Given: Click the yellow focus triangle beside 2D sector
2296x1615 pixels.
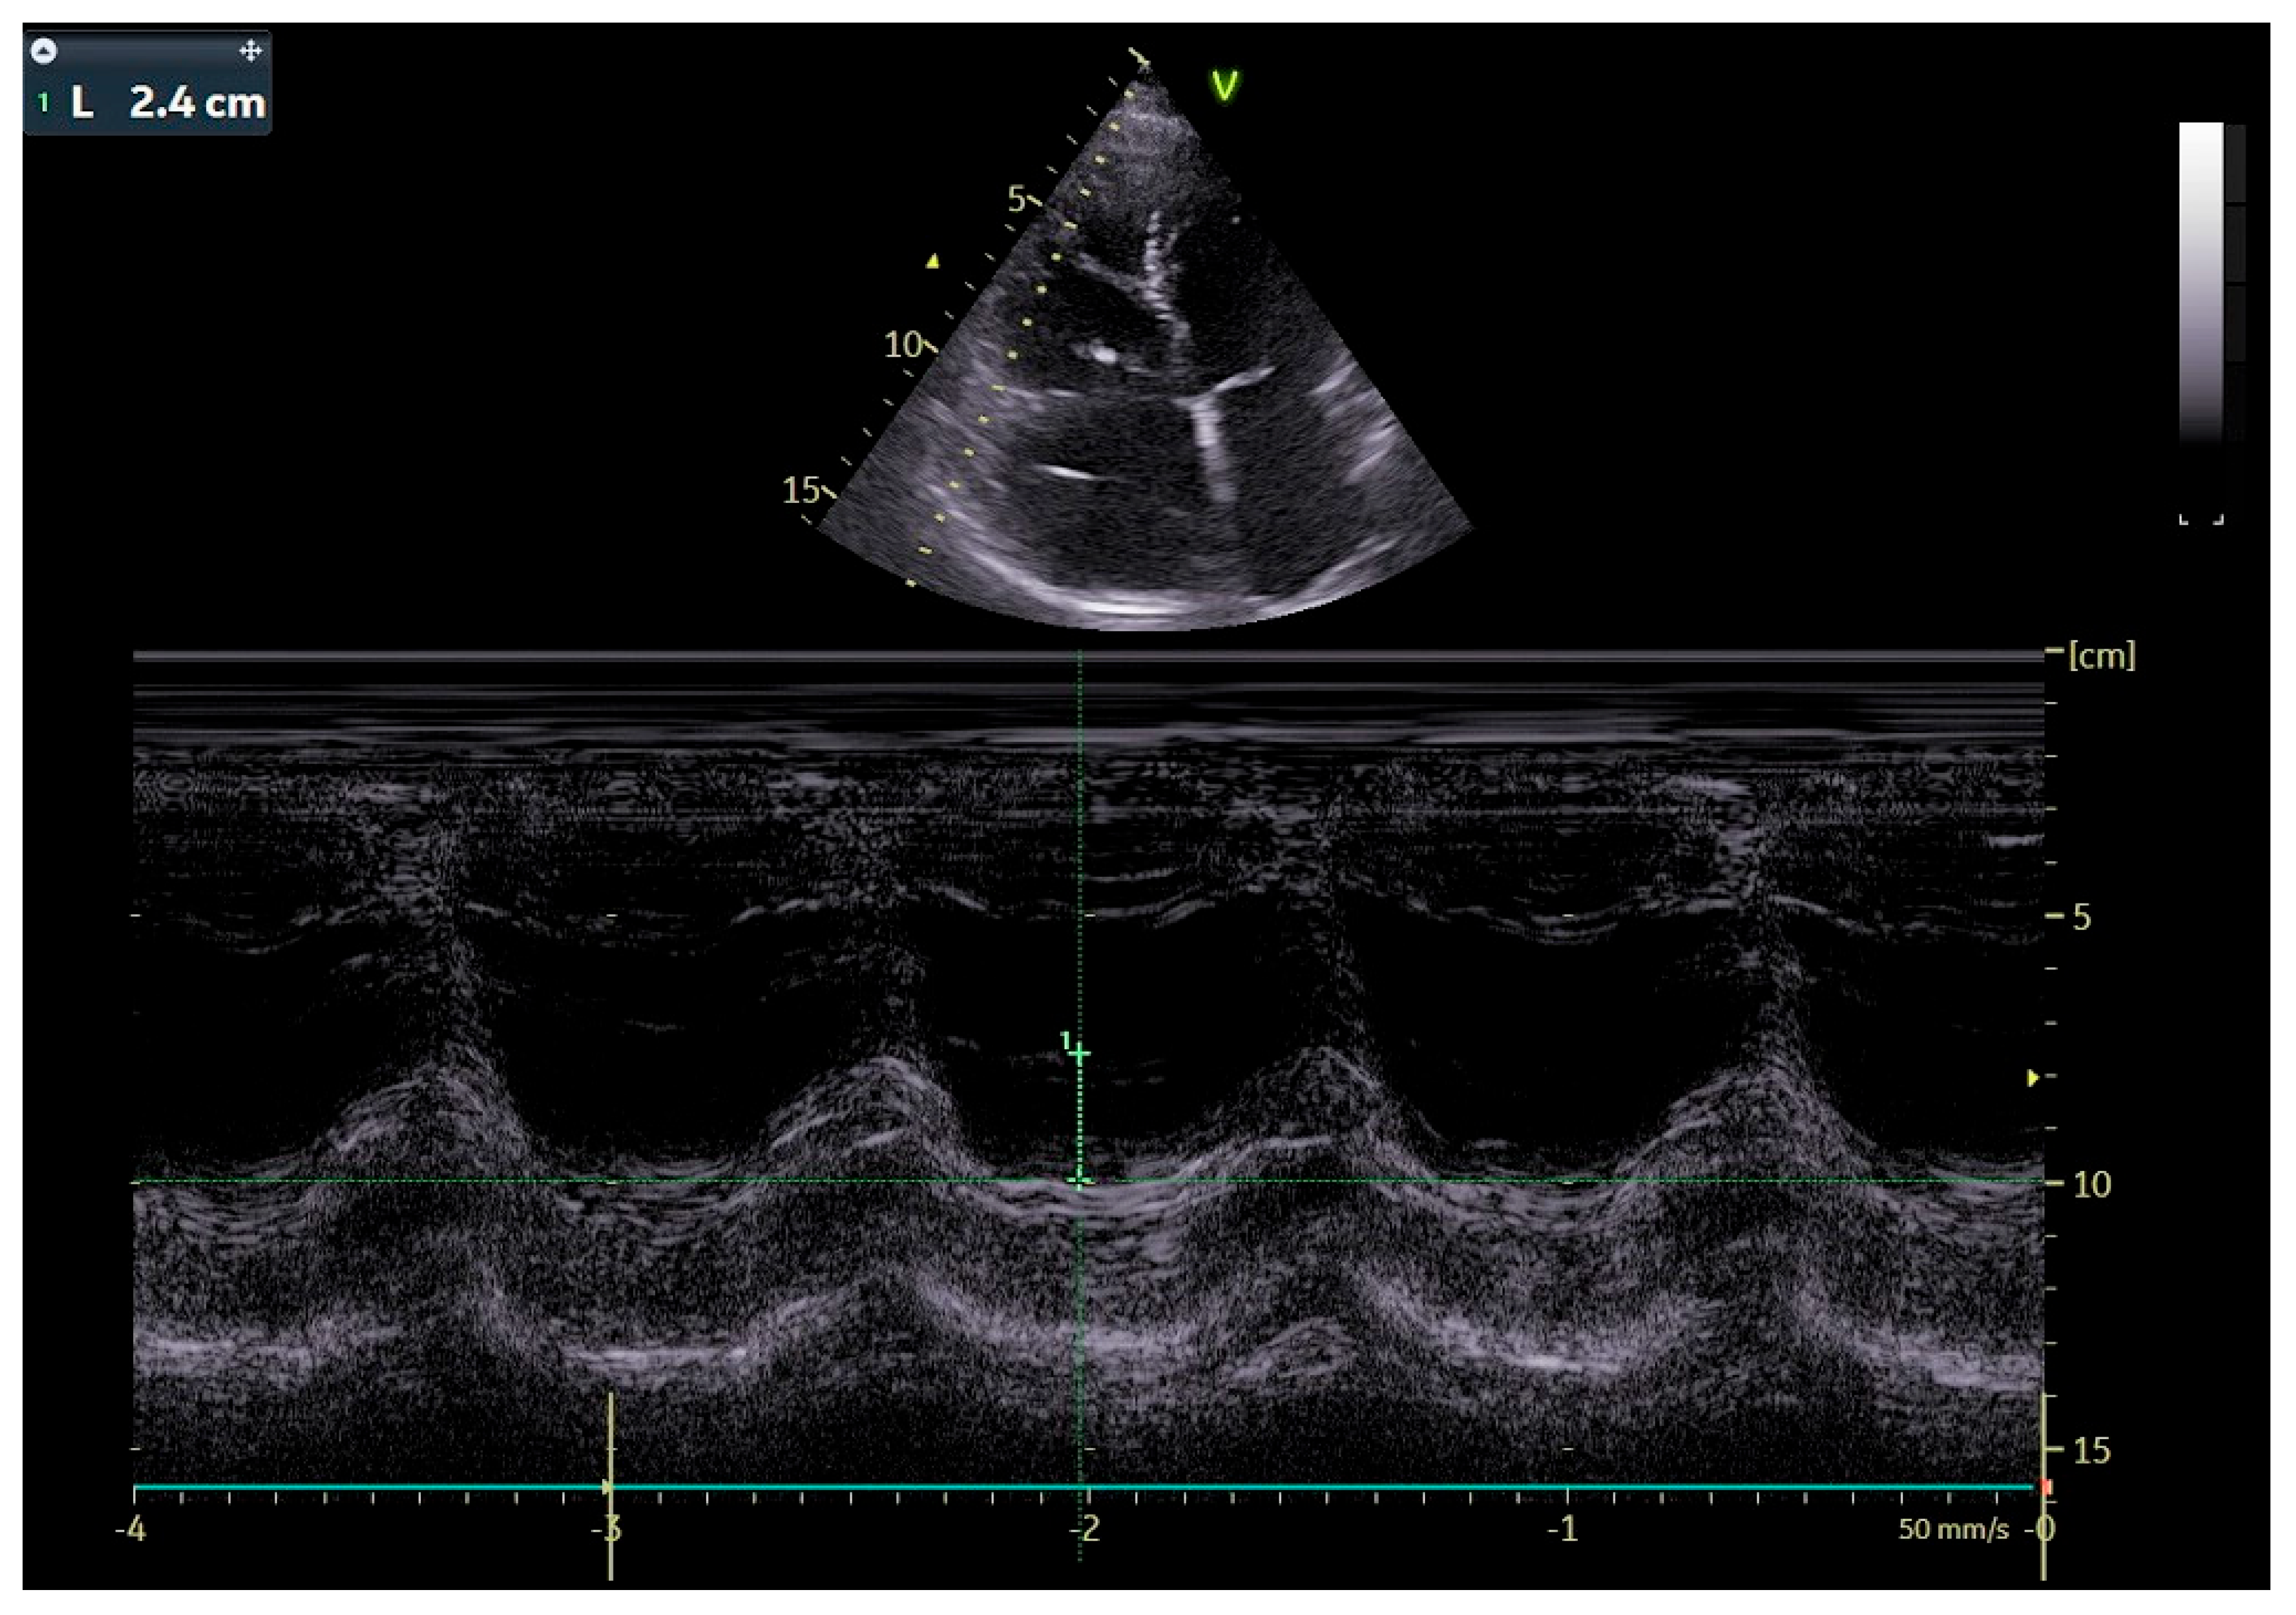Looking at the screenshot, I should (x=933, y=262).
